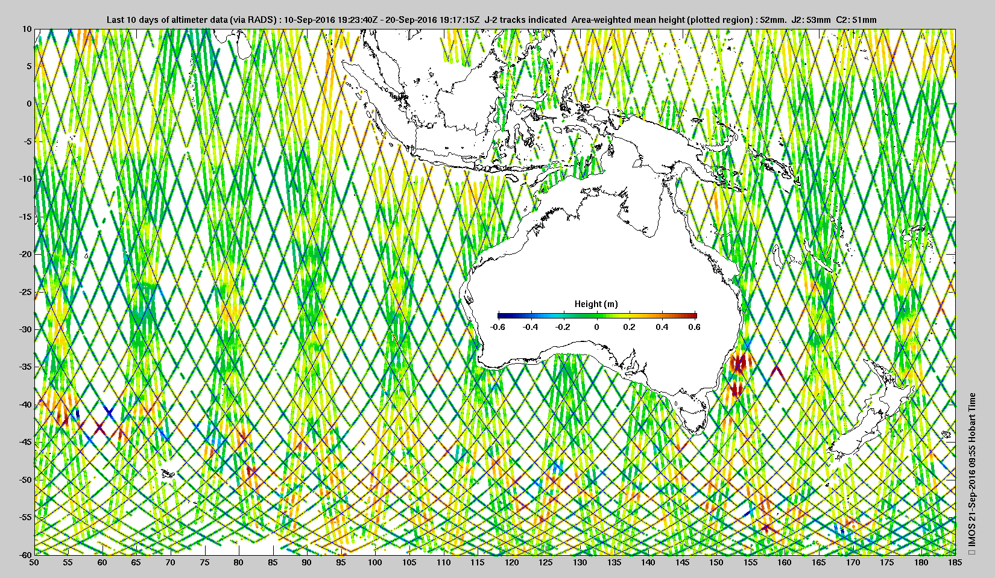Viewport: 995px width, 578px height.
Task: Click latitude label 10 on left axis
Action: point(27,28)
